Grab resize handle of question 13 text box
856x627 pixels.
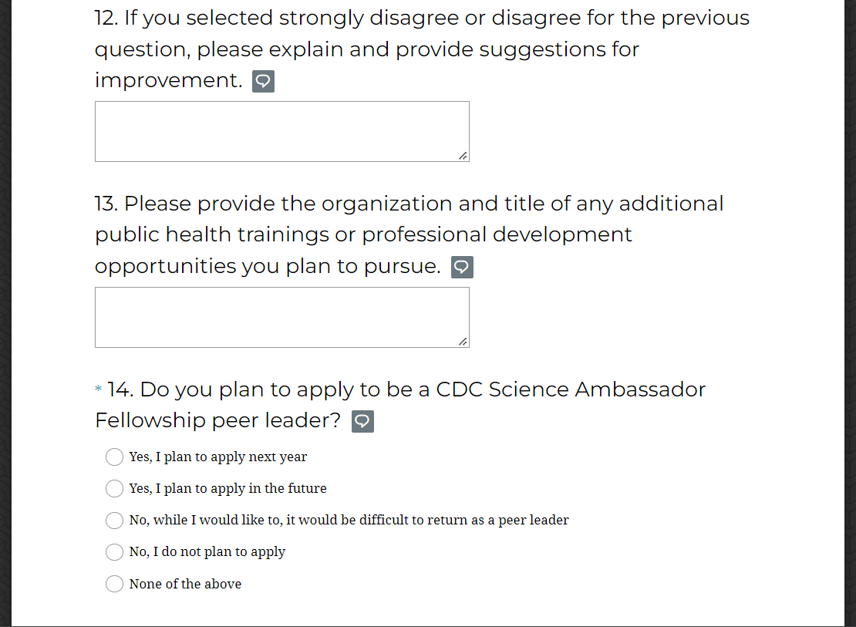pos(463,342)
